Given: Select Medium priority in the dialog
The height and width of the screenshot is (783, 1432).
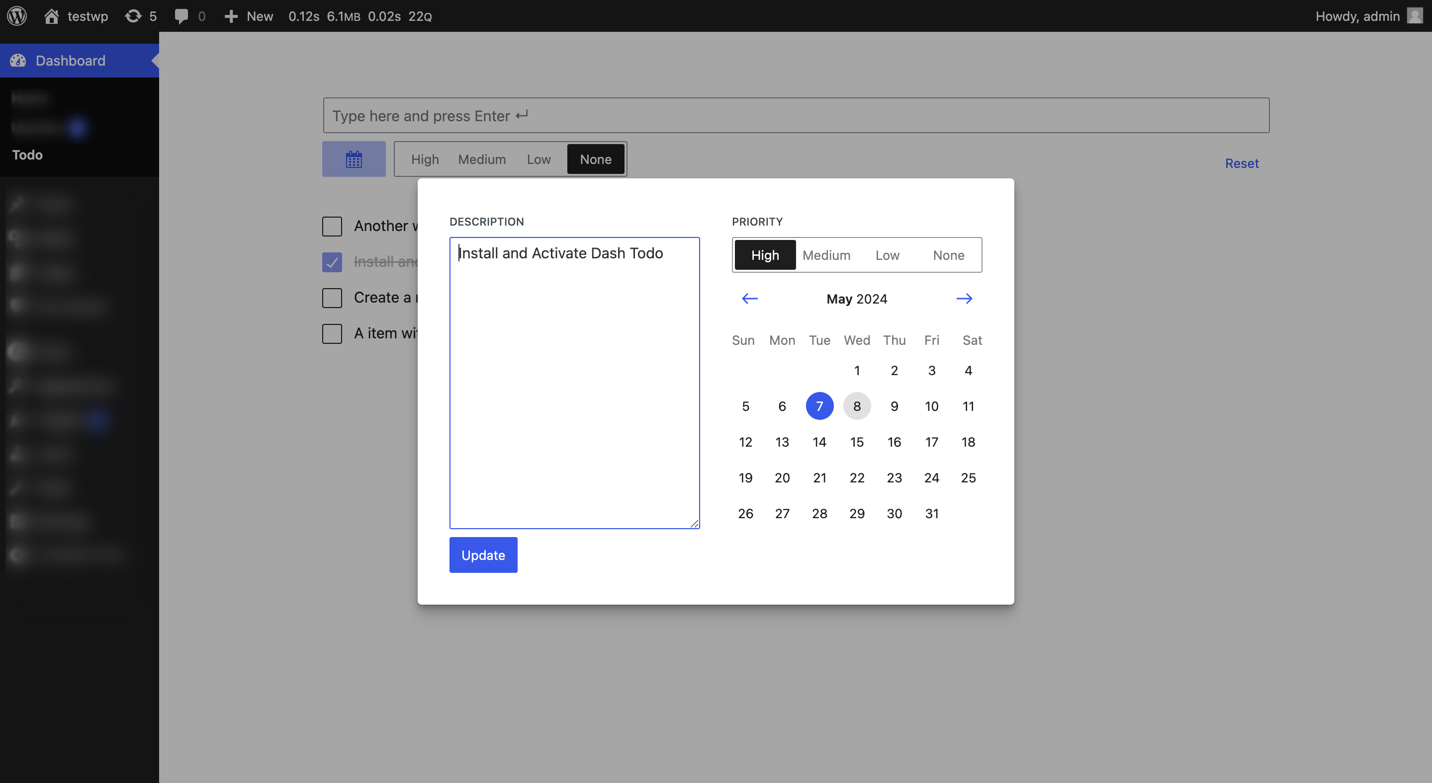Looking at the screenshot, I should [826, 255].
